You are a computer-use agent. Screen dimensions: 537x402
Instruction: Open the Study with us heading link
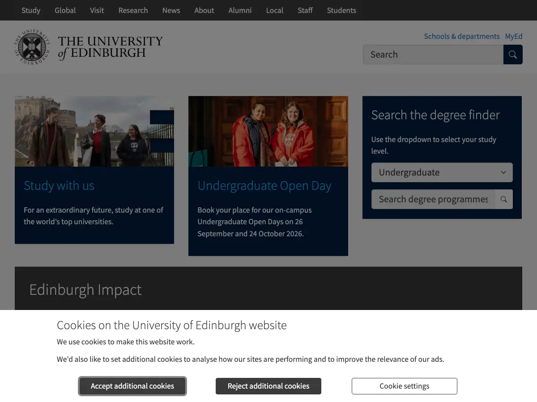(59, 185)
